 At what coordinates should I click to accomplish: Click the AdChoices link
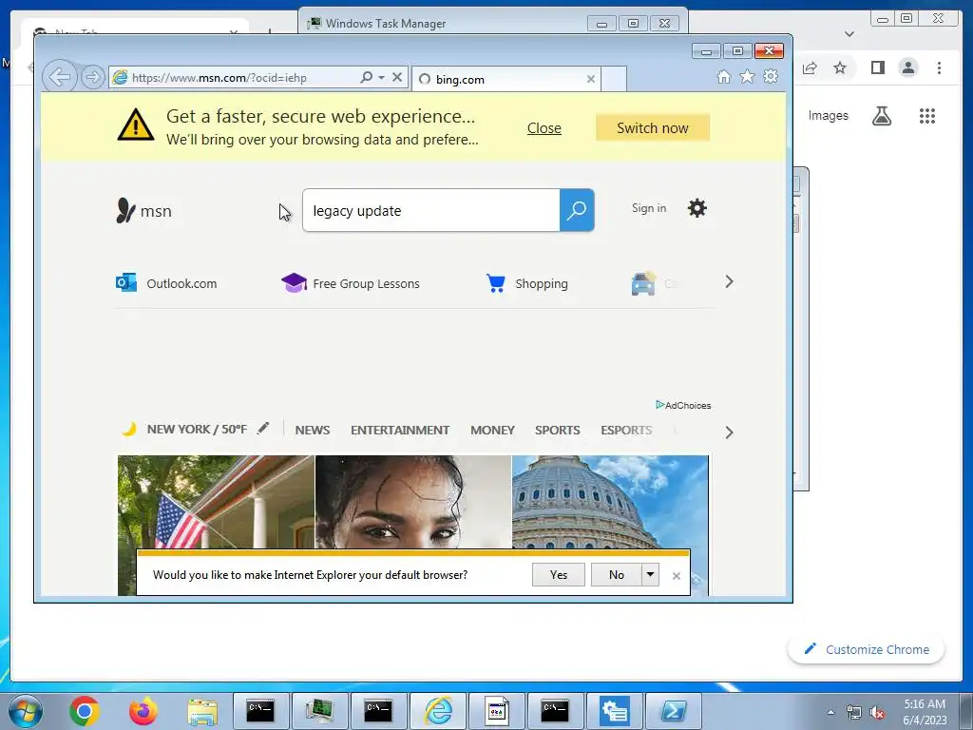pyautogui.click(x=683, y=405)
